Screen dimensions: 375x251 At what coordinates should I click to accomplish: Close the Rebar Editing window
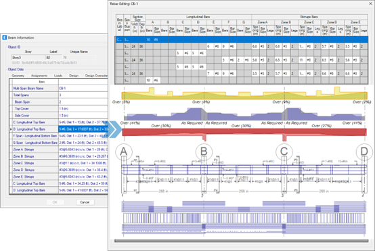click(x=370, y=3)
